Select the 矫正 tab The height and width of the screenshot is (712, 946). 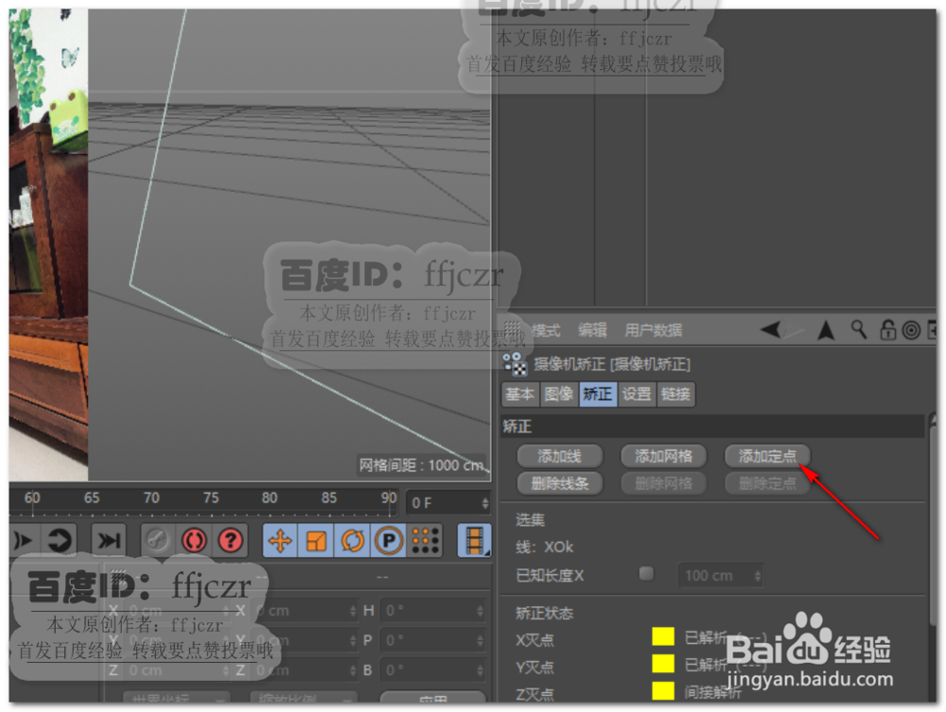click(x=598, y=394)
